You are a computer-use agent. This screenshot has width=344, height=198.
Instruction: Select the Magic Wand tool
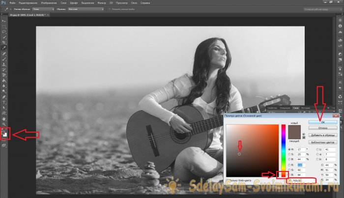click(x=4, y=37)
